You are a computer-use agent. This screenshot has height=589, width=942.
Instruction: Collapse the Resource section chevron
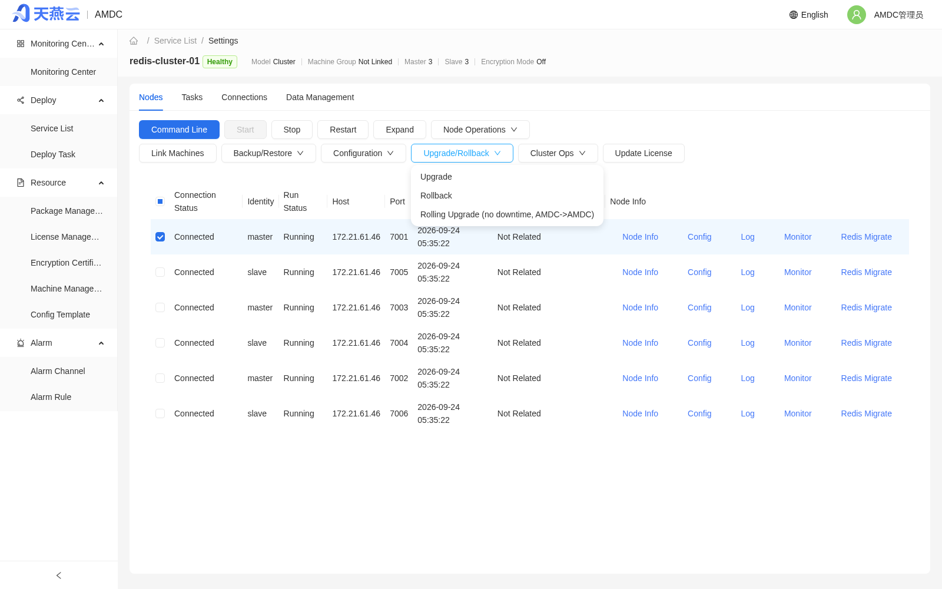coord(101,183)
